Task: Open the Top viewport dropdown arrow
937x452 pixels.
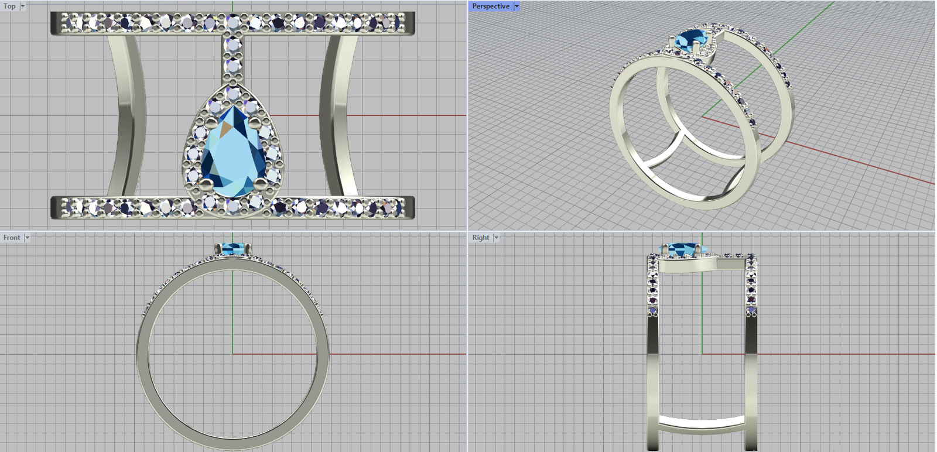Action: pyautogui.click(x=23, y=6)
